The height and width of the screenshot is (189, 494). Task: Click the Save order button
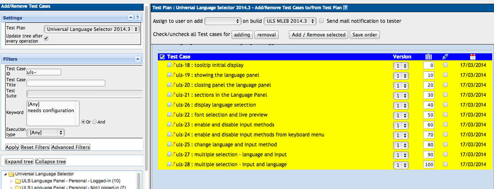(x=365, y=35)
